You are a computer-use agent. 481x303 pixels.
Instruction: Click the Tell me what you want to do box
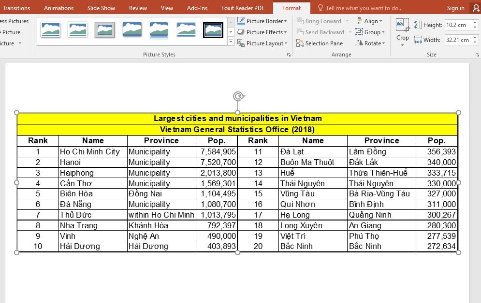360,8
